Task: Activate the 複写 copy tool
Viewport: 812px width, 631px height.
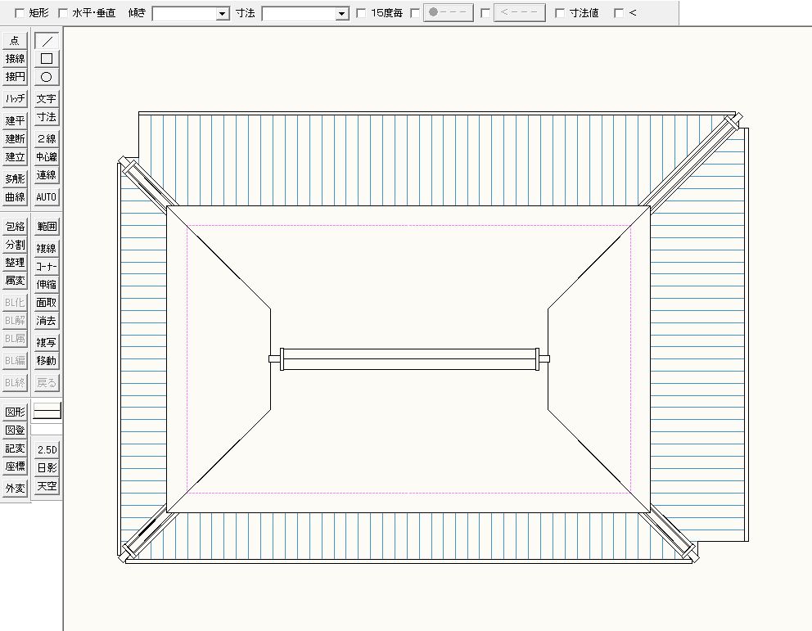Action: point(47,342)
